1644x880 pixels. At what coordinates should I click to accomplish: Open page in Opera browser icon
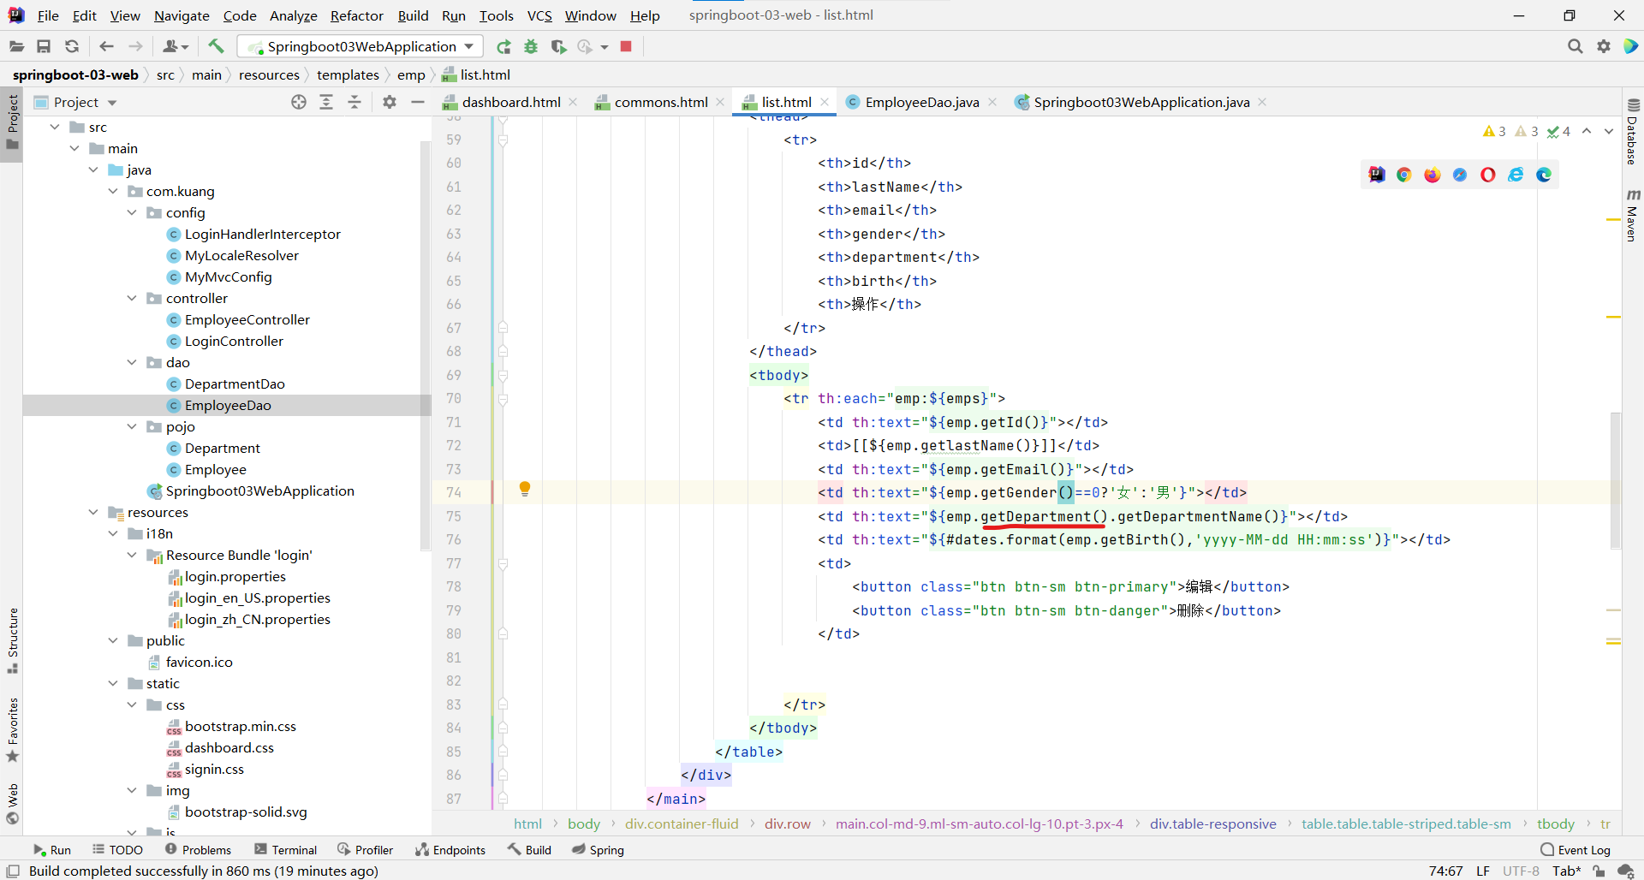click(x=1488, y=175)
